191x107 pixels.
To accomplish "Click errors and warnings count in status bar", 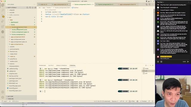I will pos(15,101).
